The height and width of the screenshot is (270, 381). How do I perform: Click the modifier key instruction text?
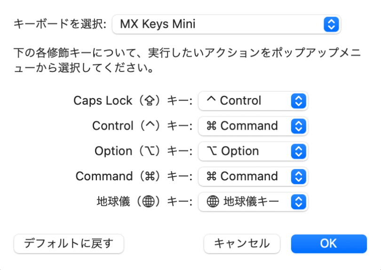coord(187,60)
